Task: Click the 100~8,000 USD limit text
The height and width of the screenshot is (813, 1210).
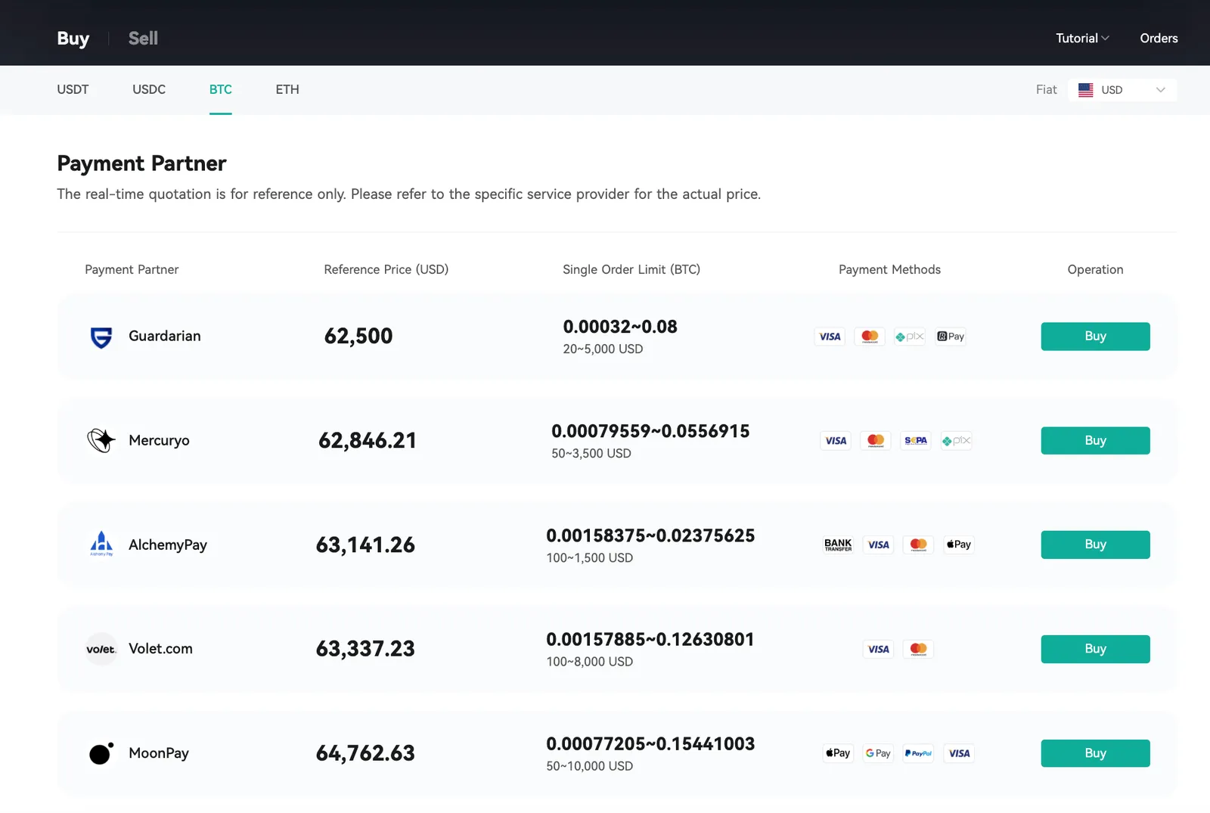Action: pyautogui.click(x=590, y=662)
